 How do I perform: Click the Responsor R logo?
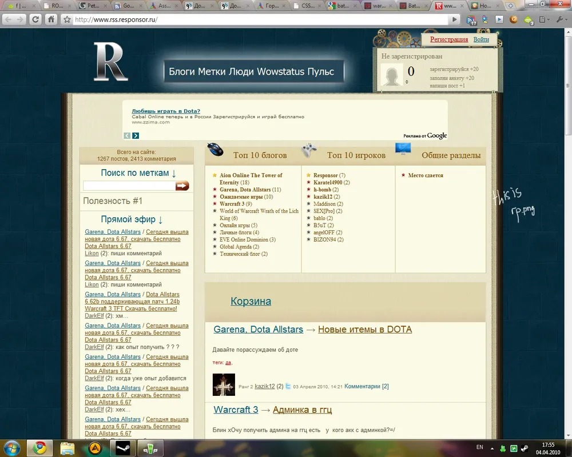(111, 61)
